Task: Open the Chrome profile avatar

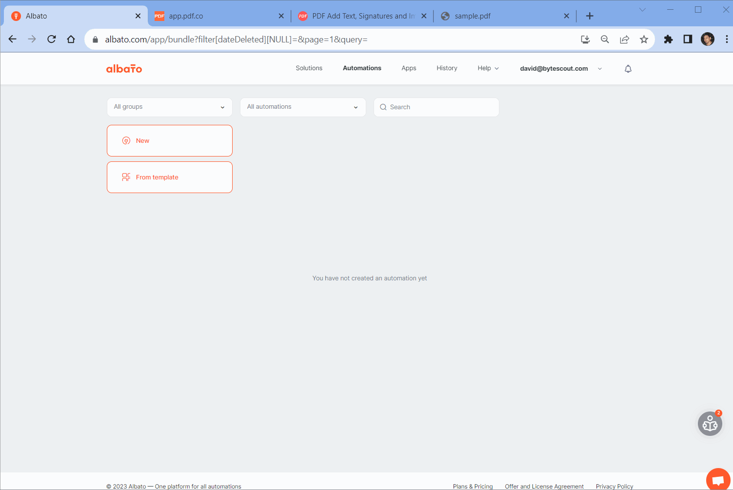Action: pos(708,39)
